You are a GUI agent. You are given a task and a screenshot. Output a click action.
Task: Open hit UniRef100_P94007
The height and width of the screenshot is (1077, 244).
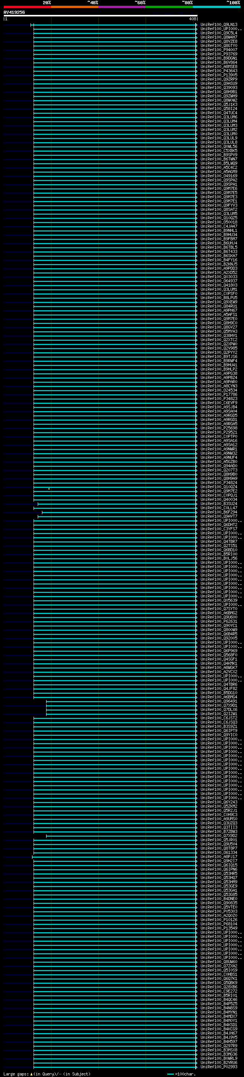tap(218, 50)
